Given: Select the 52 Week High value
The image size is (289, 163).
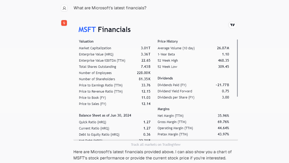Looking at the screenshot, I should pyautogui.click(x=223, y=61).
